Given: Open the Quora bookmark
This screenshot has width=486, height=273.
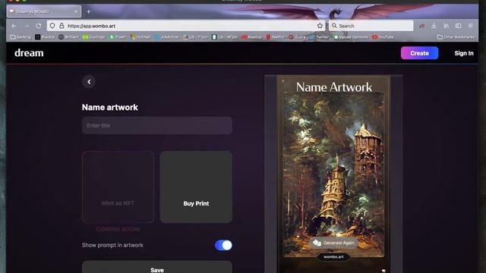Looking at the screenshot, I should pos(297,37).
